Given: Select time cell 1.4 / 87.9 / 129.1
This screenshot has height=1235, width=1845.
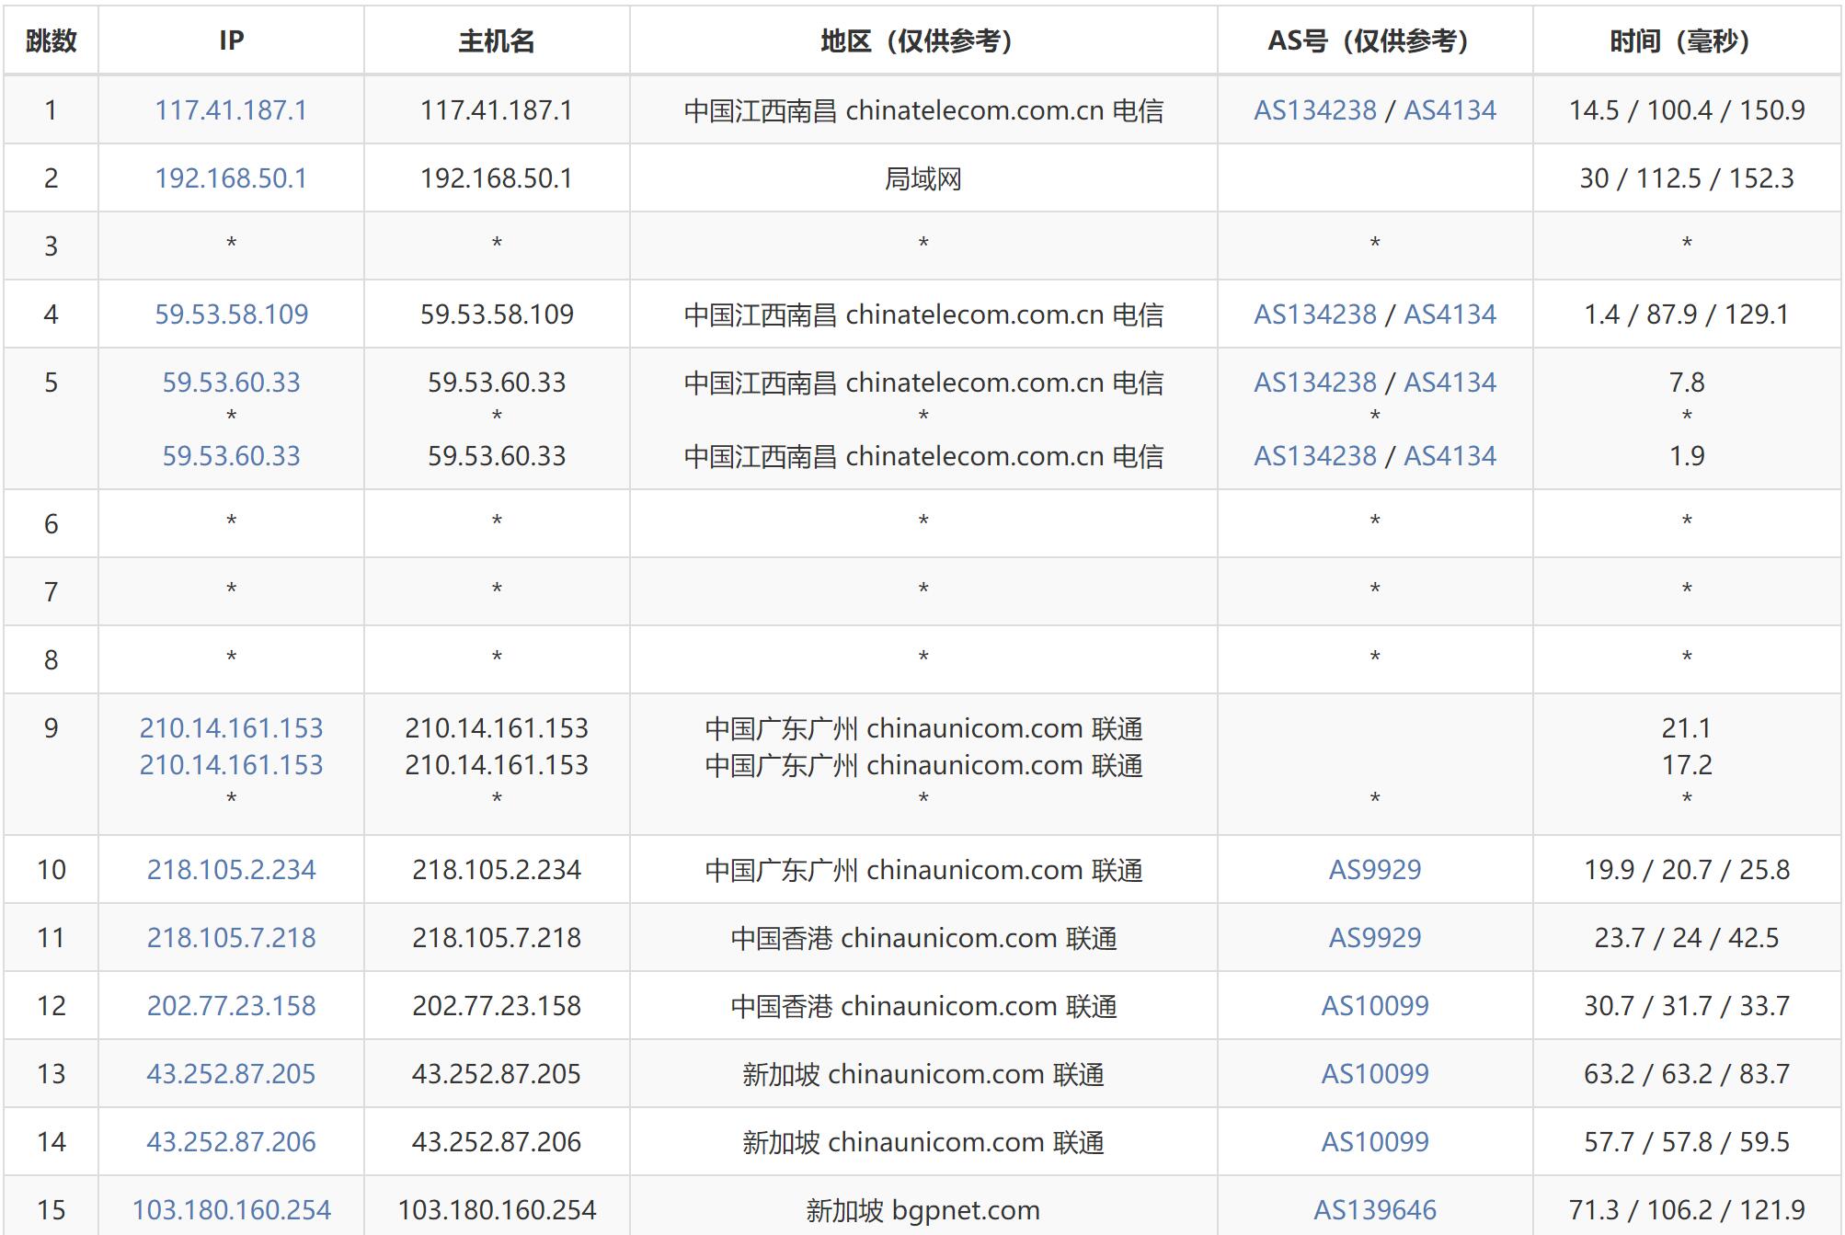Looking at the screenshot, I should tap(1687, 314).
